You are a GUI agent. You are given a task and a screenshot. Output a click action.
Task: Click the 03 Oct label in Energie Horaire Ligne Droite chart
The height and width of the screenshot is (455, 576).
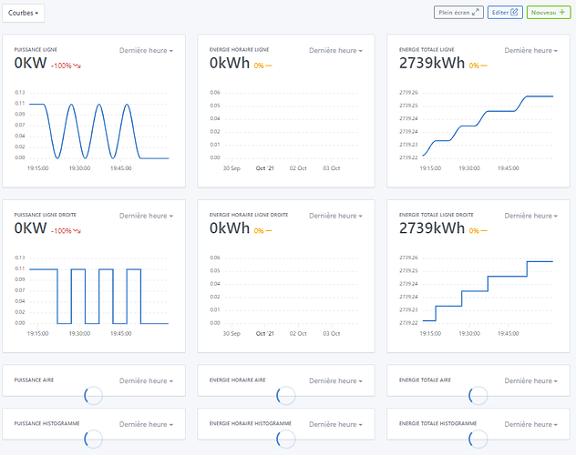tap(332, 334)
